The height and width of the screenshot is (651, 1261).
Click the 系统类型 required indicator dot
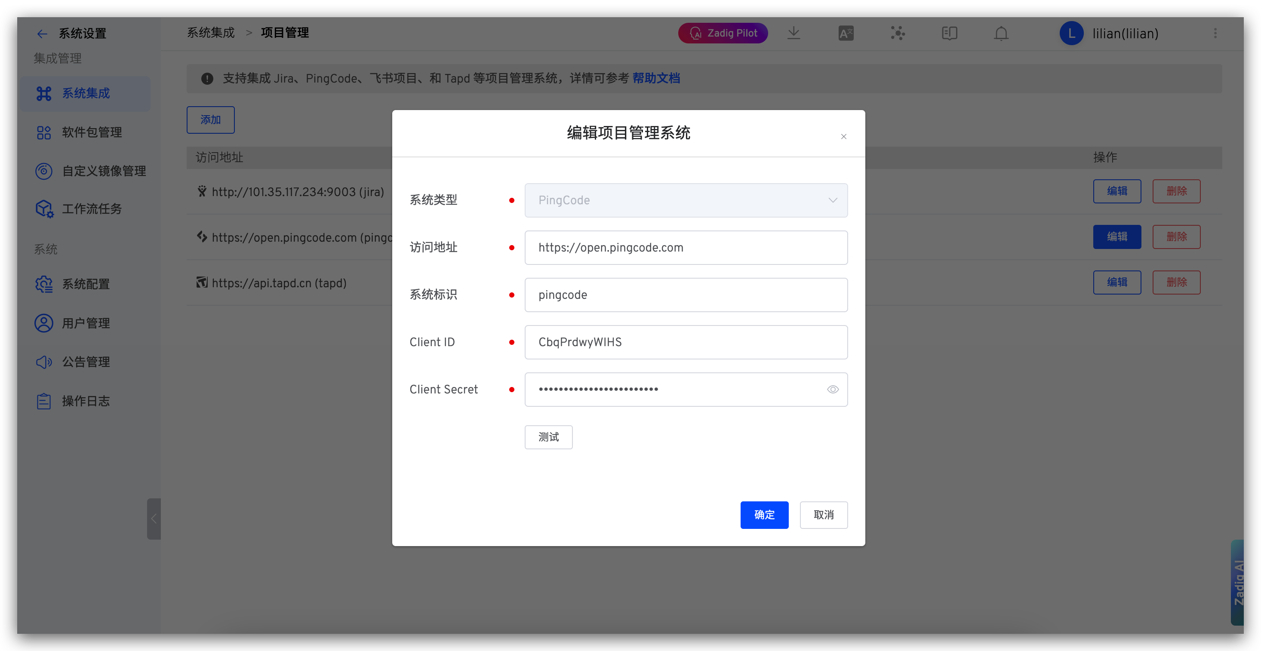click(512, 200)
